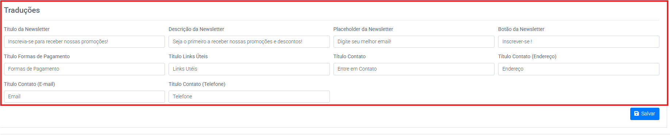Click the Placeholder da Newsletter input box
The width and height of the screenshot is (670, 135).
coord(414,41)
